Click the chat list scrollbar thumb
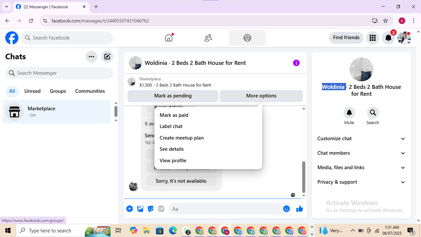This screenshot has height=237, width=421. (x=116, y=111)
